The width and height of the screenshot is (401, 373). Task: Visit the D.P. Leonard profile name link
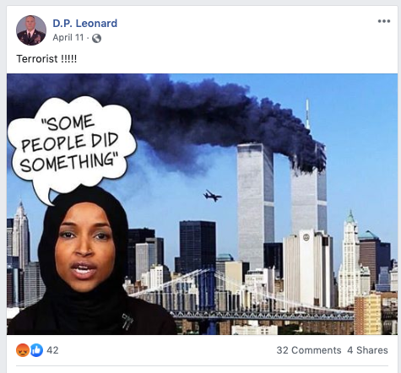[85, 24]
